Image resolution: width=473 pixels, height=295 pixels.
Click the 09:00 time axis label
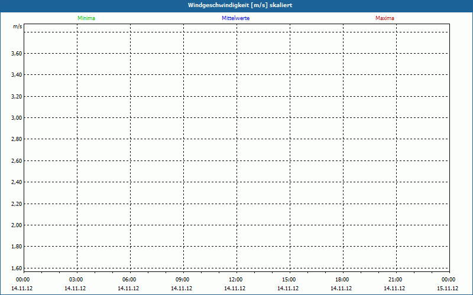tap(183, 280)
